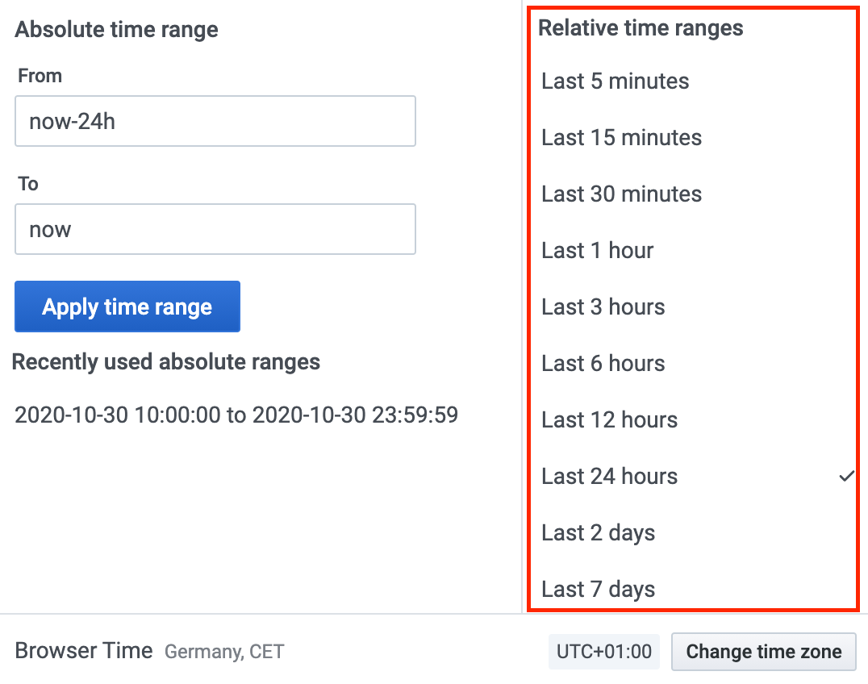Click the Apply time range button
The width and height of the screenshot is (868, 684).
[x=127, y=307]
